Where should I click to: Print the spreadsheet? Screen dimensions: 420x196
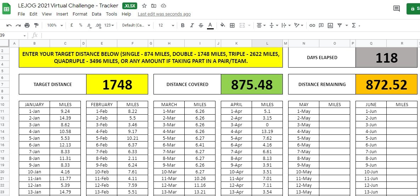click(27, 25)
